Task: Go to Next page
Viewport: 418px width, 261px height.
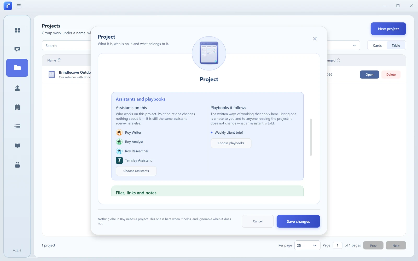Action: 396,245
